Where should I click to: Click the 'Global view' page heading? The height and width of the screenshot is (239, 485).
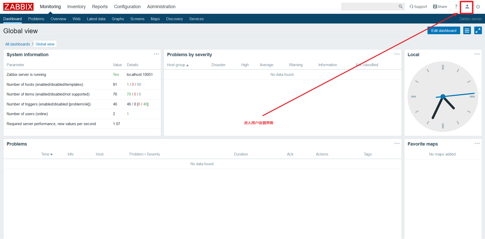pos(20,31)
